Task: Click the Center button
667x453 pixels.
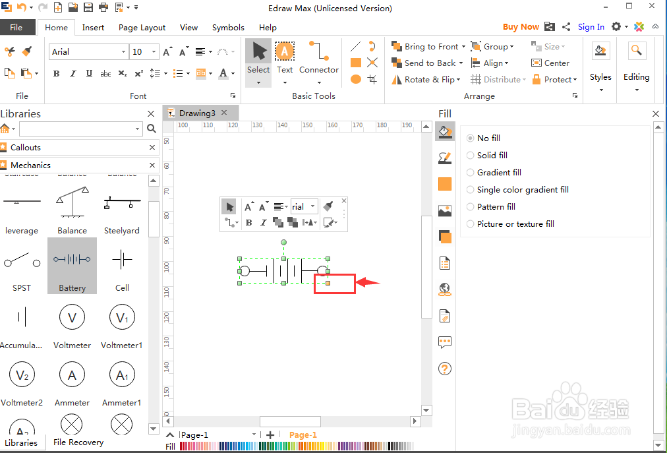Action: [x=550, y=63]
